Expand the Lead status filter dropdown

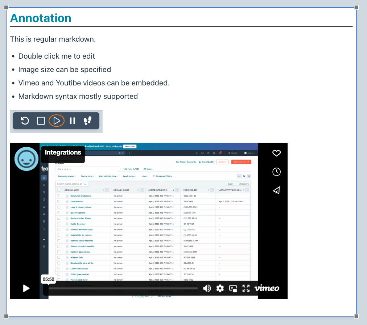(x=129, y=176)
